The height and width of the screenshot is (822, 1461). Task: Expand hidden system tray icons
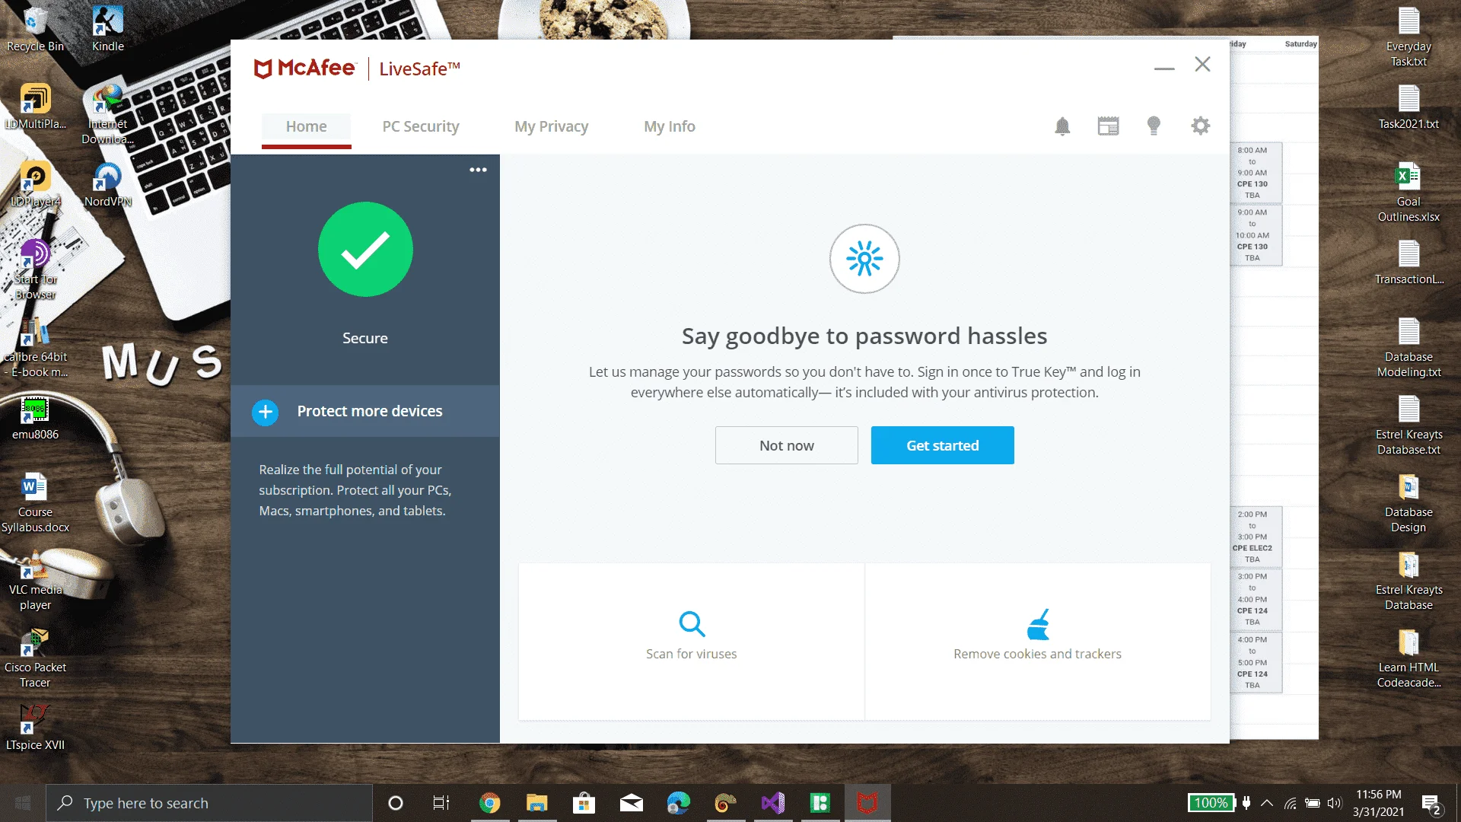pos(1267,803)
